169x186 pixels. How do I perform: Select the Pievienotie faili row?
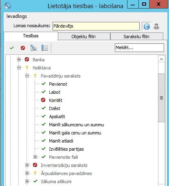point(64,157)
